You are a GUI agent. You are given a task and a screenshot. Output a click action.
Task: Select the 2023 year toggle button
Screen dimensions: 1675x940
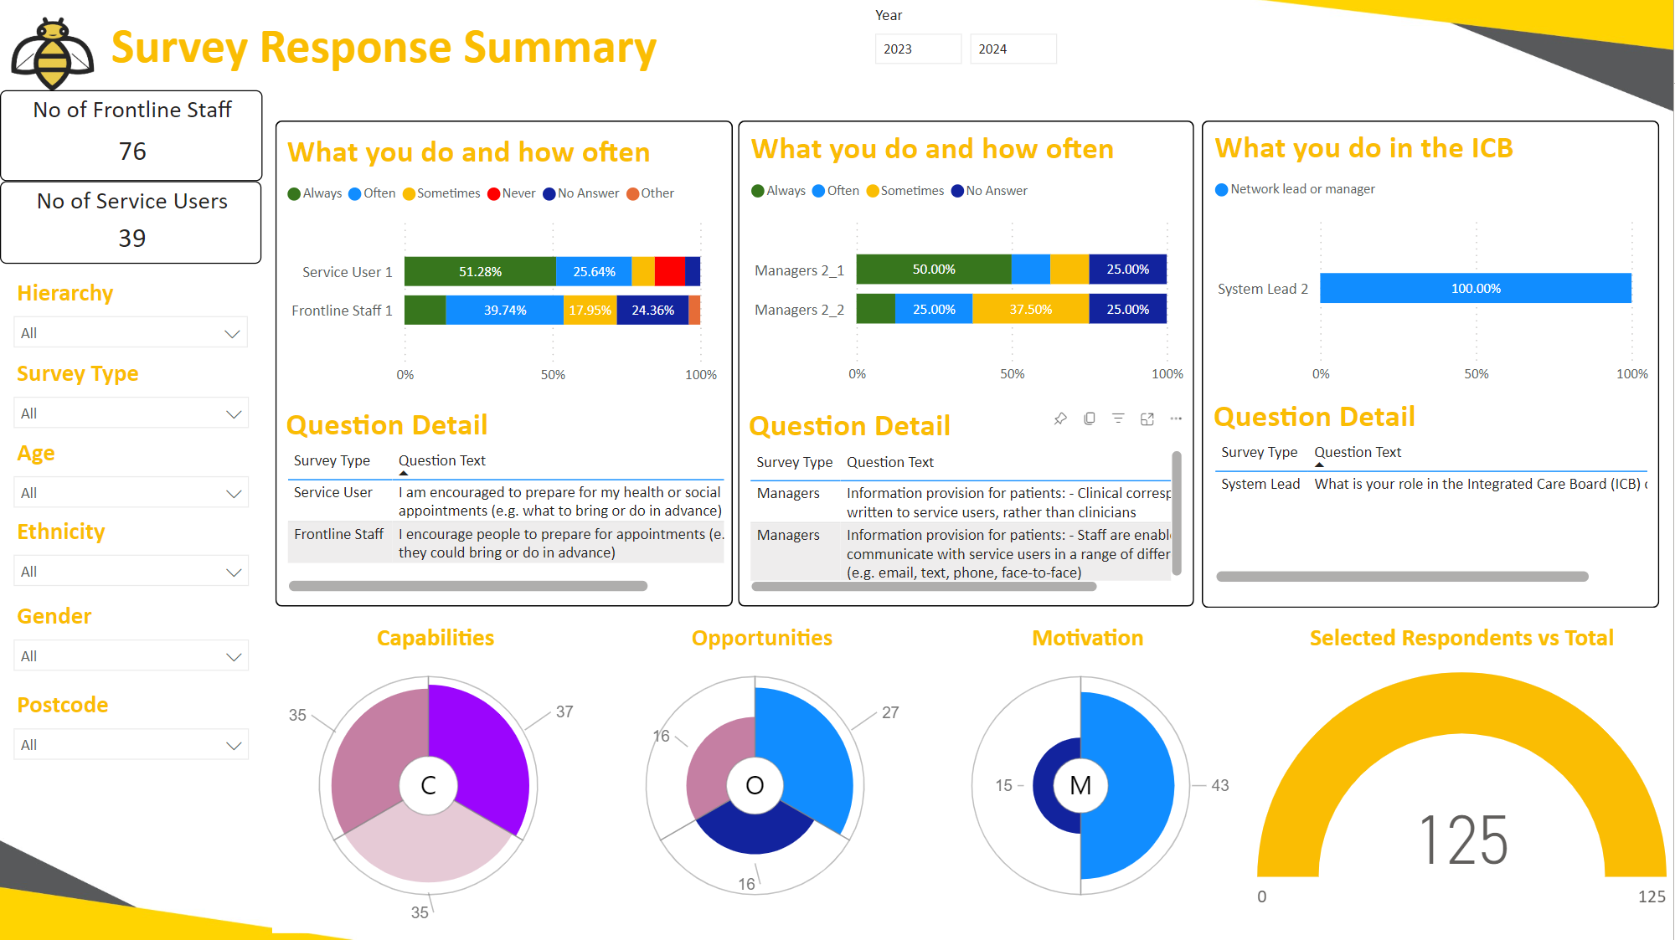tap(915, 49)
